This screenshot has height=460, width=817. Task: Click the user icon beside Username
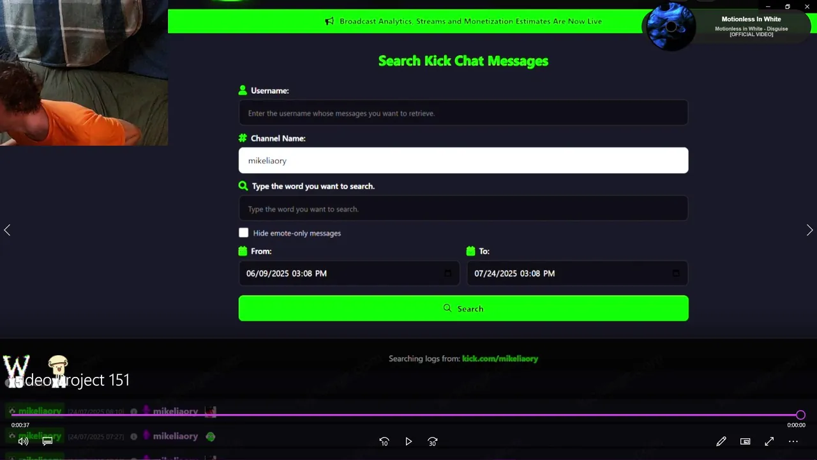[243, 90]
